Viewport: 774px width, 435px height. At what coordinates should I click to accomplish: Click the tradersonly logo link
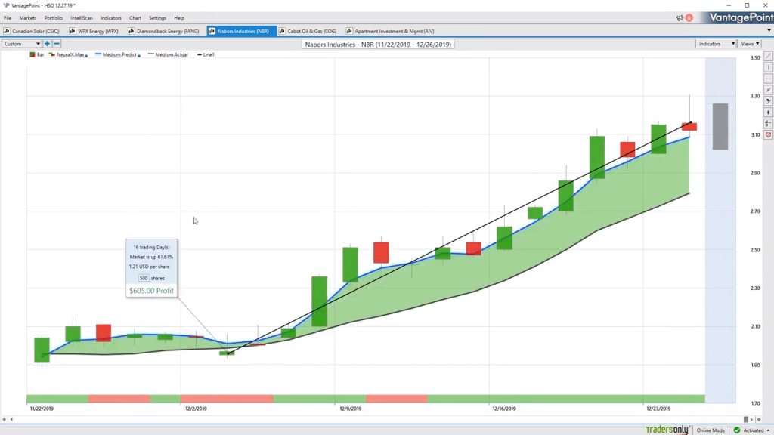coord(667,430)
